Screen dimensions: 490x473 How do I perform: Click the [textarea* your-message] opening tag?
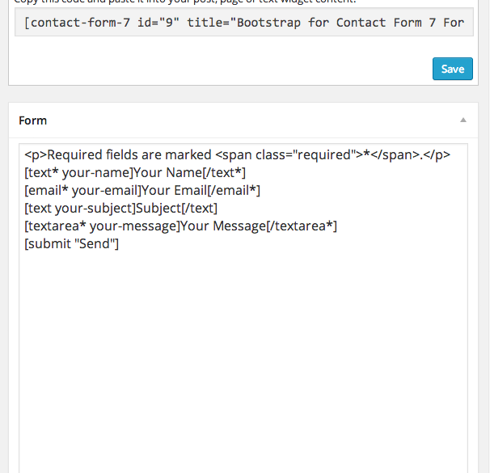click(101, 226)
